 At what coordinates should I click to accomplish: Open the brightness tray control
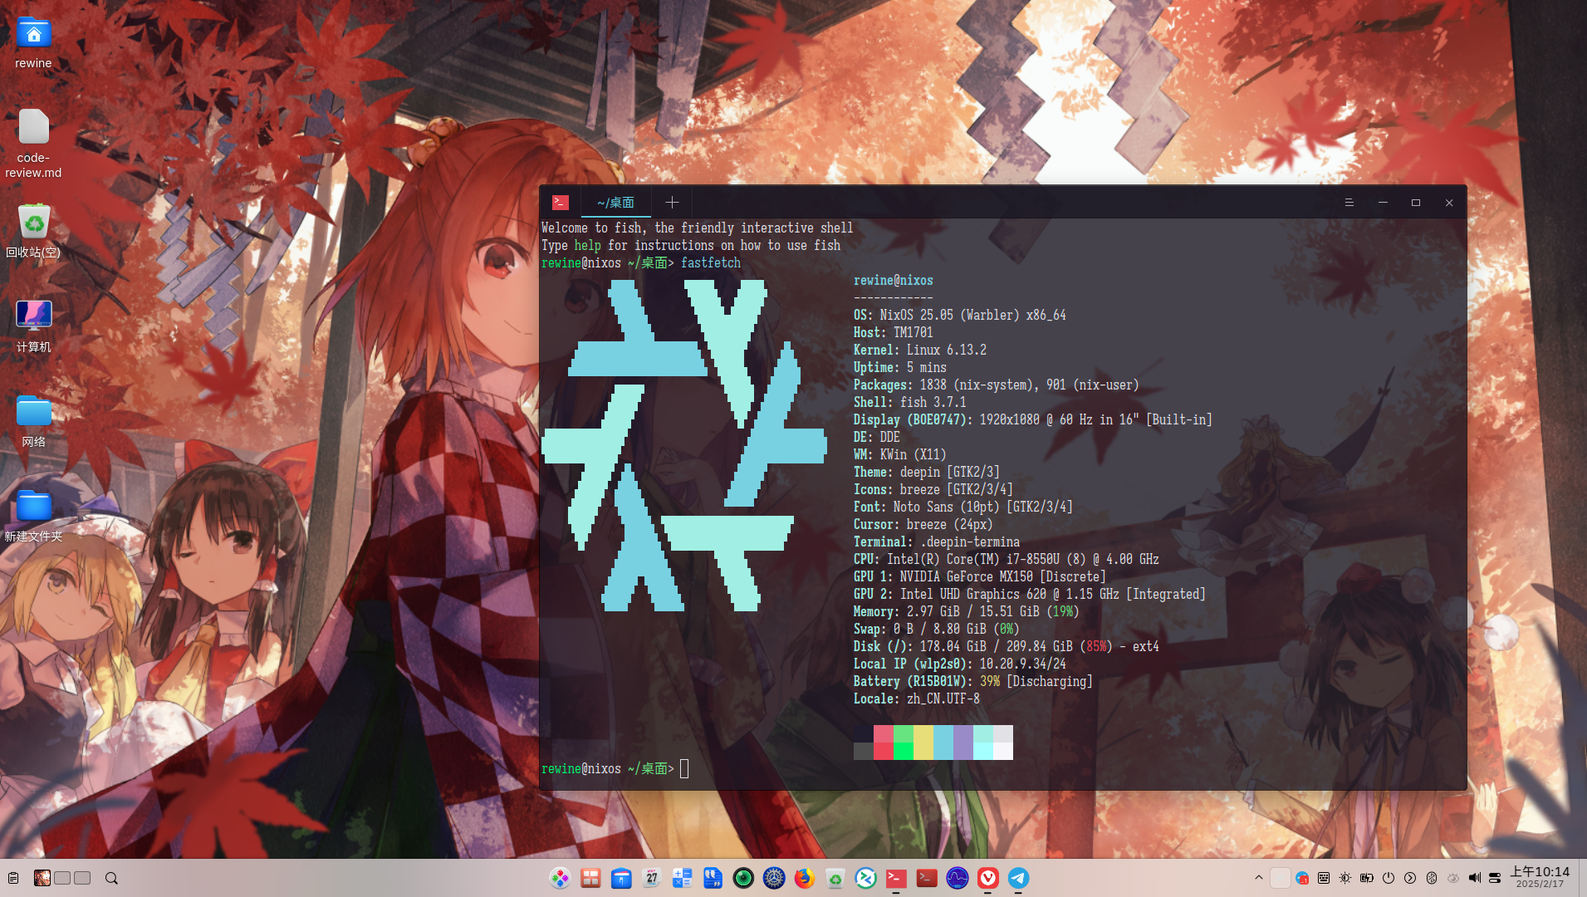point(1345,878)
